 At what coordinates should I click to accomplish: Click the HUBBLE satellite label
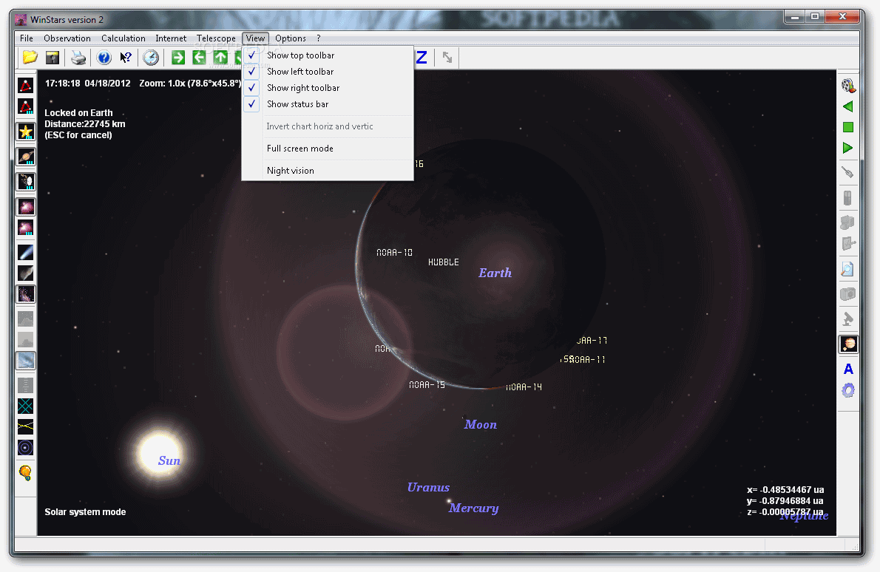444,262
